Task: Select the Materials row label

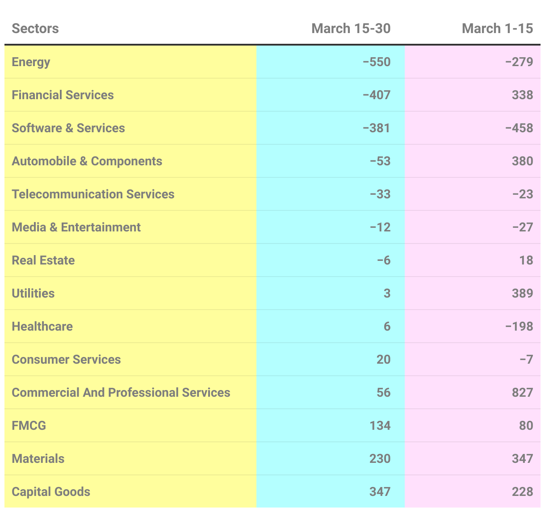Action: (38, 458)
